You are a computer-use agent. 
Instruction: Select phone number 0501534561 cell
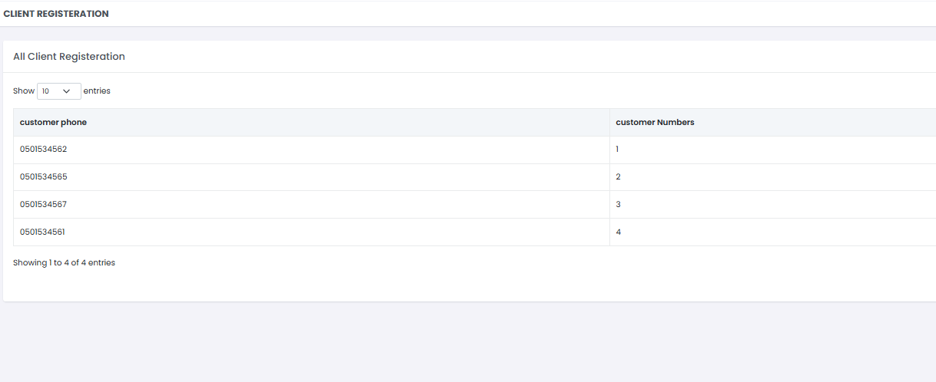(x=43, y=232)
